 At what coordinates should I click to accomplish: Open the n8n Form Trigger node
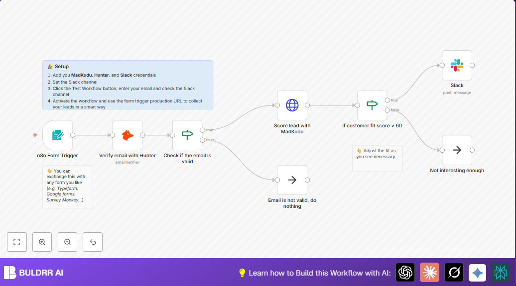pyautogui.click(x=58, y=135)
